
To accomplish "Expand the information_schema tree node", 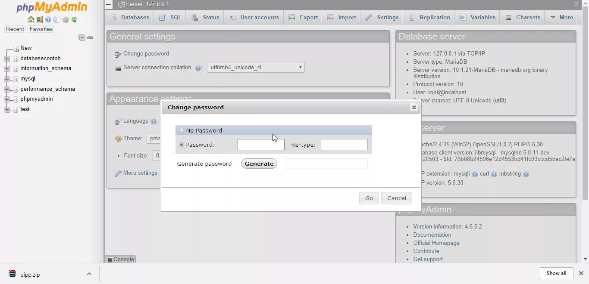I will click(x=7, y=69).
